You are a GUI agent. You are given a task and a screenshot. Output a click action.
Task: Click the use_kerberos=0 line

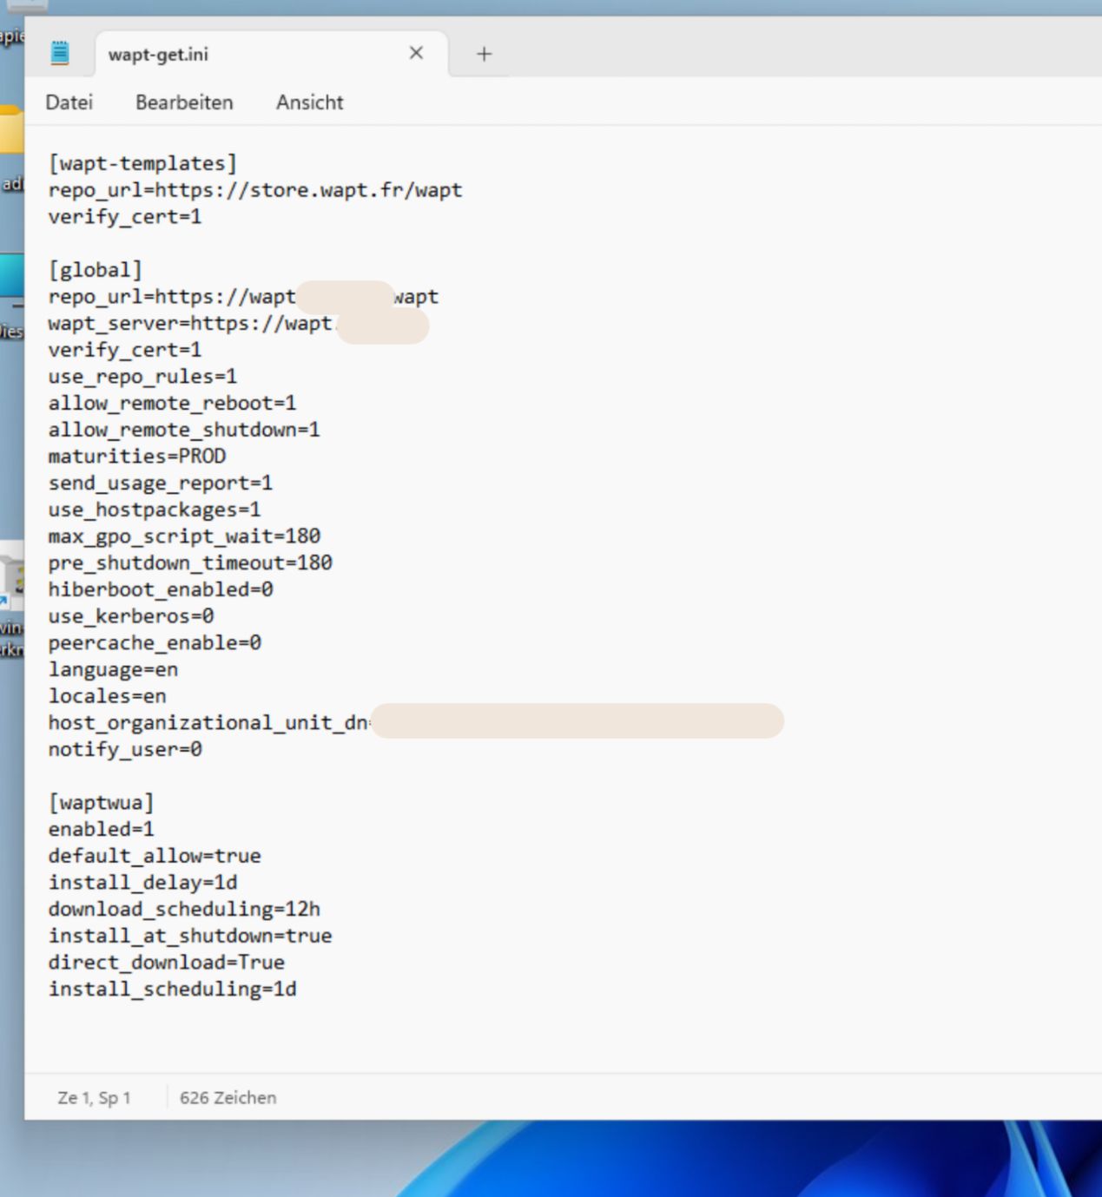point(131,616)
